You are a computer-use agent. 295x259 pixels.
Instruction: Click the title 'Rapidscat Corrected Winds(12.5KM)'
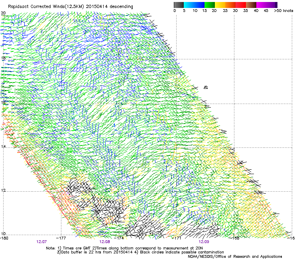click(x=46, y=7)
